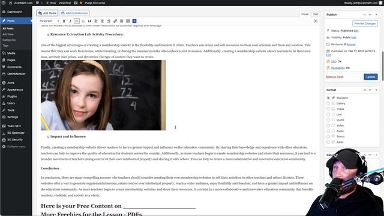Switch to the Visual editor tab
The image size is (384, 216).
coord(305,14)
